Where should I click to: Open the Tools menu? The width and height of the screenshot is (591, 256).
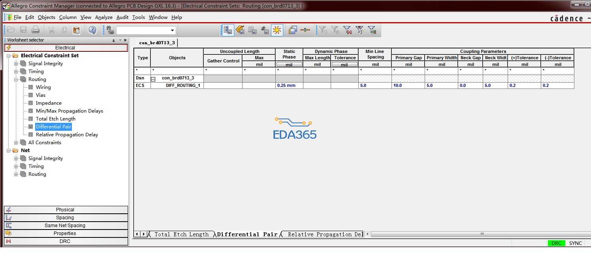click(139, 17)
